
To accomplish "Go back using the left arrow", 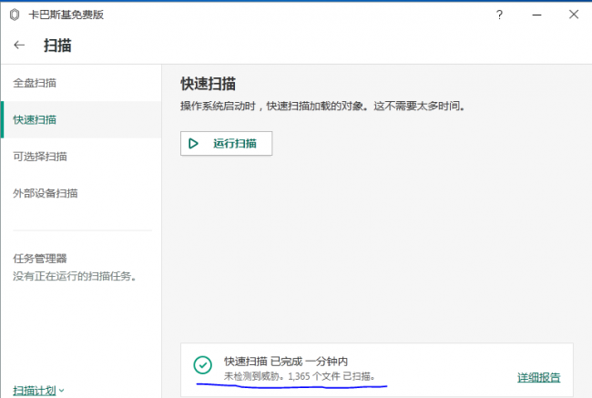I will (x=19, y=46).
